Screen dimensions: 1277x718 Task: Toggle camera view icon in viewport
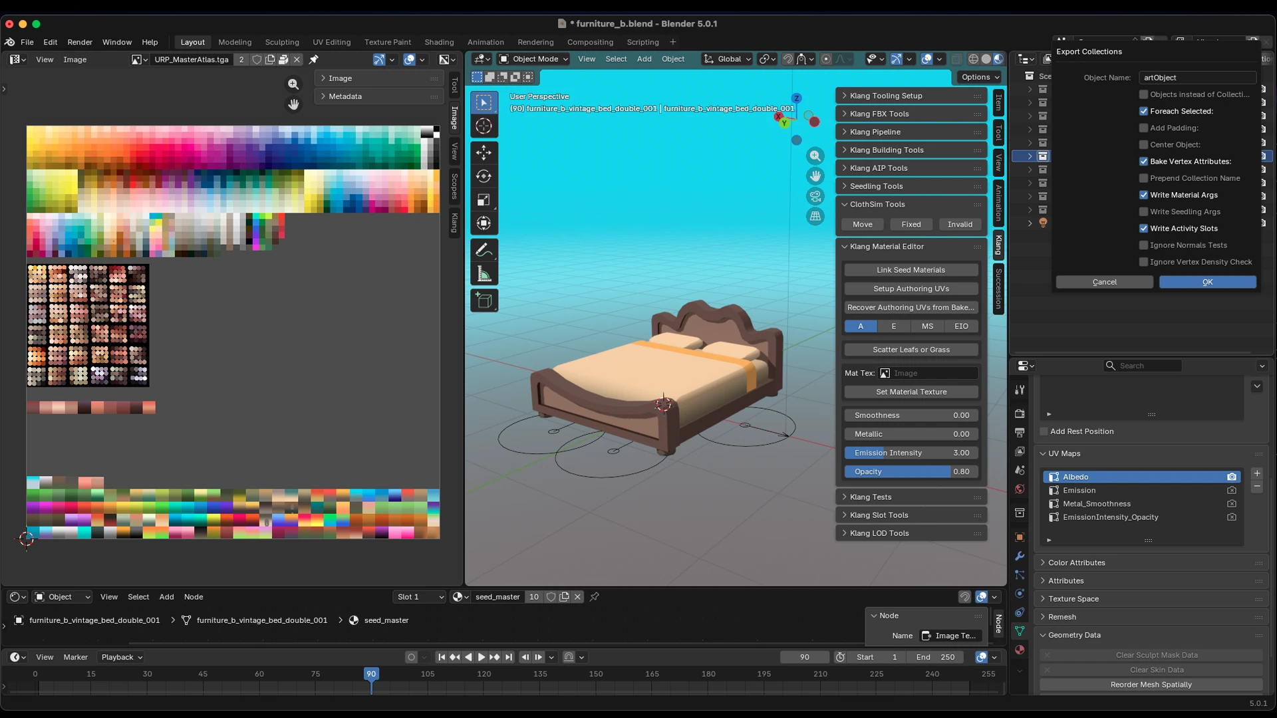(x=815, y=196)
